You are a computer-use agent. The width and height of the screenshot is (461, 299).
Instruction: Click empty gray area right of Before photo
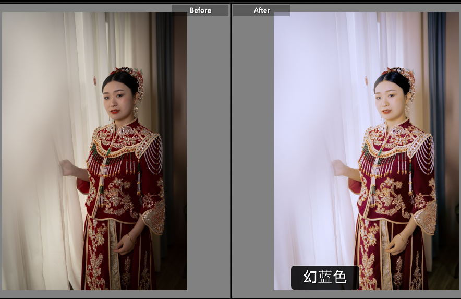click(208, 157)
